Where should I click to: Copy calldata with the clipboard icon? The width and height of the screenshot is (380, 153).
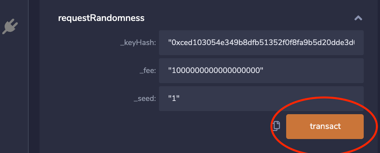click(276, 126)
